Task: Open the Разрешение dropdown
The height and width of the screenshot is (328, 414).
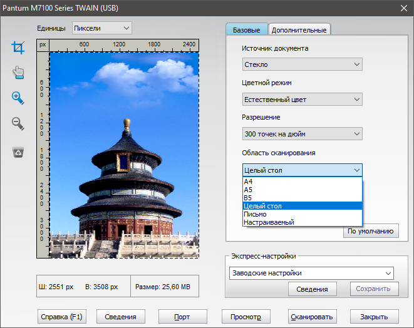Action: [x=303, y=134]
